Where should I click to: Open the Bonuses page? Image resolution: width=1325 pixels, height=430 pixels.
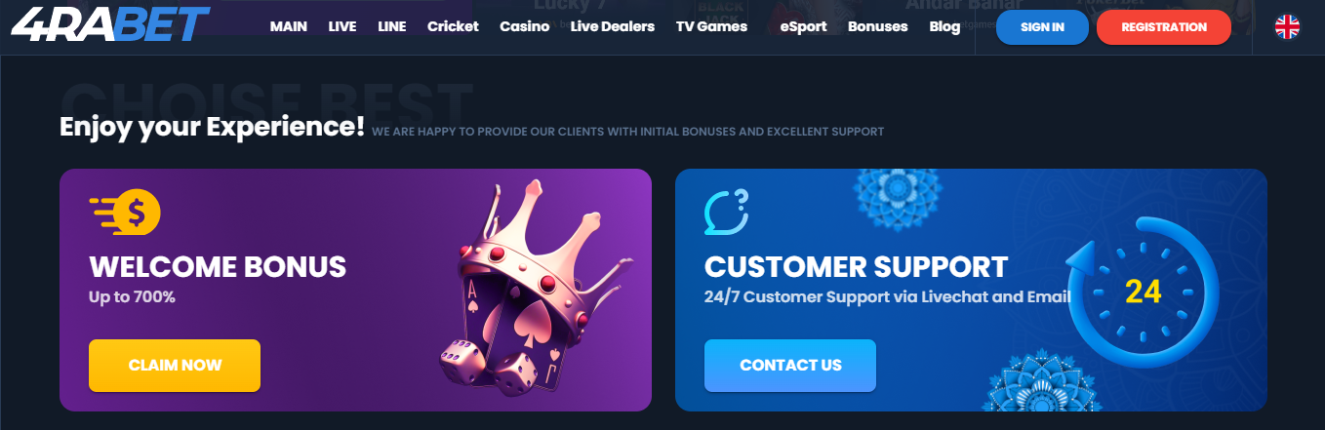point(878,26)
